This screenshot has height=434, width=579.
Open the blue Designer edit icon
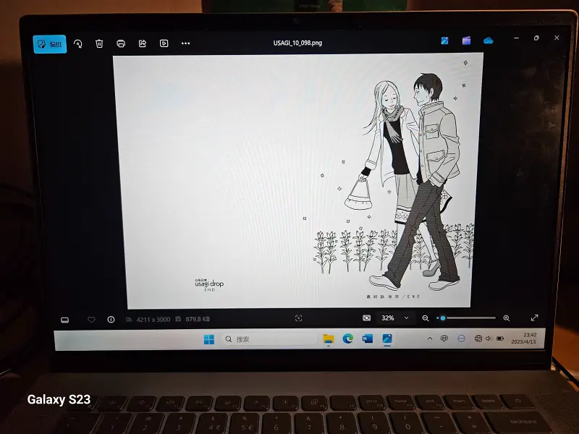444,41
